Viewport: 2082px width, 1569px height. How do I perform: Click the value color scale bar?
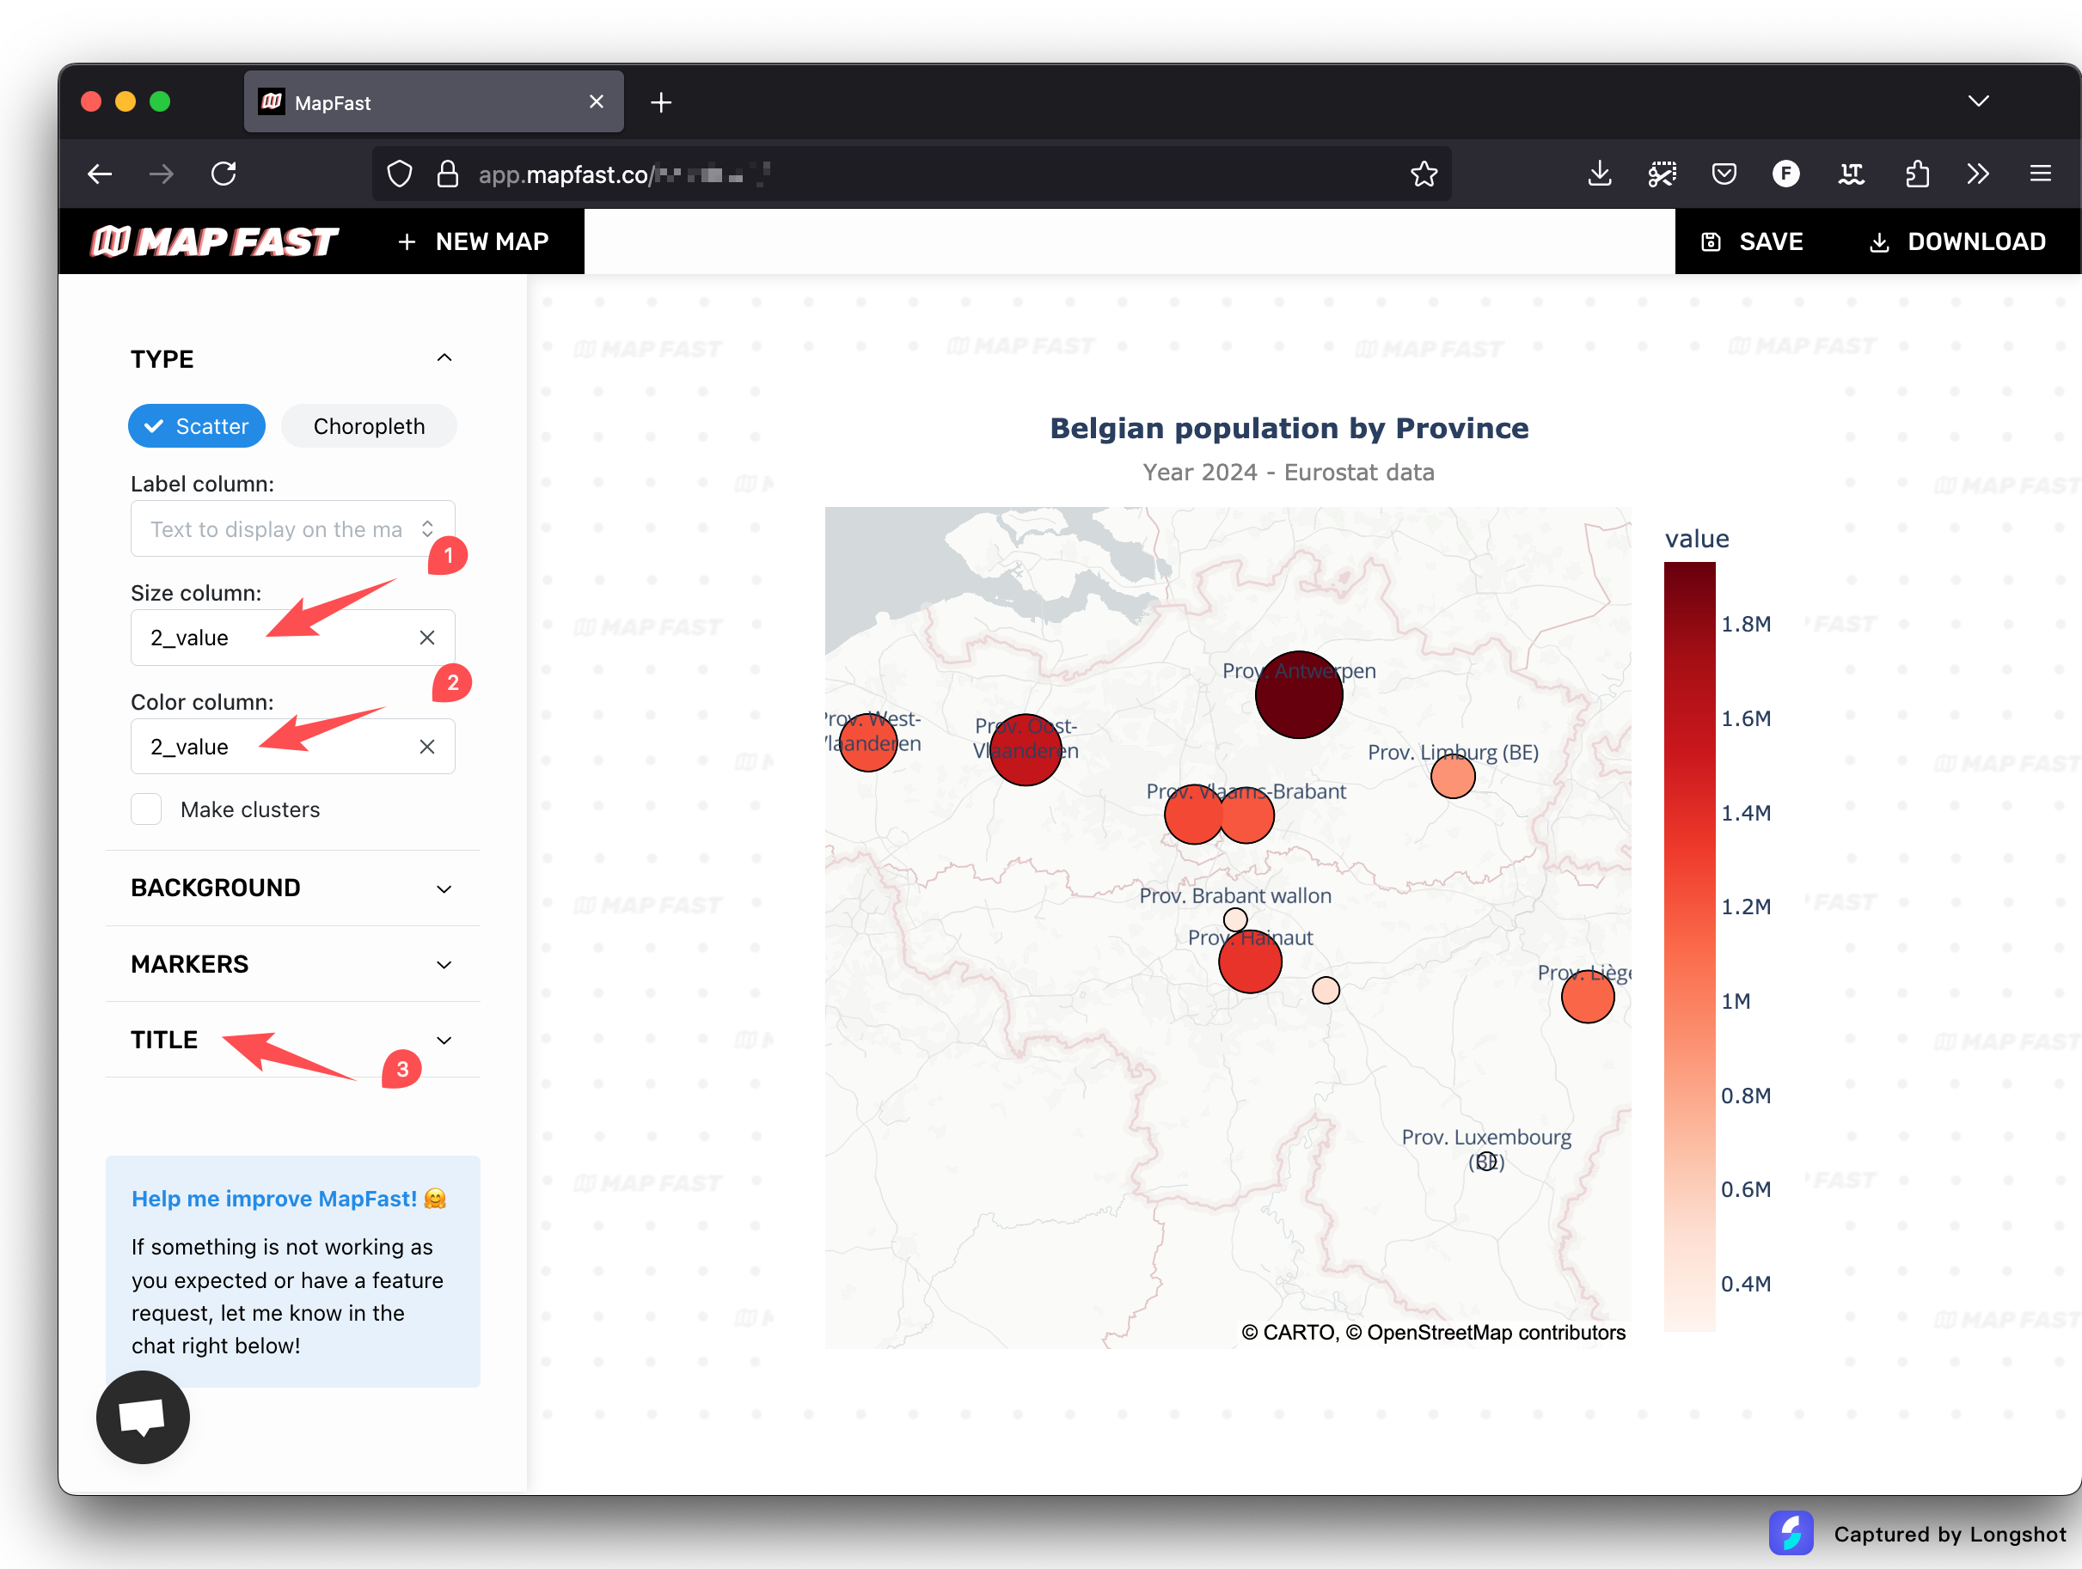point(1689,946)
